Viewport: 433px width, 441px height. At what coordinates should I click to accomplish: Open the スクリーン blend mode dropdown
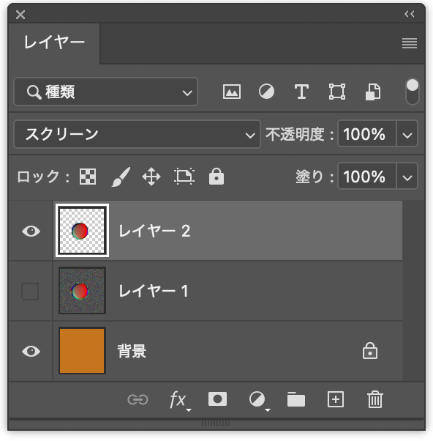click(137, 134)
